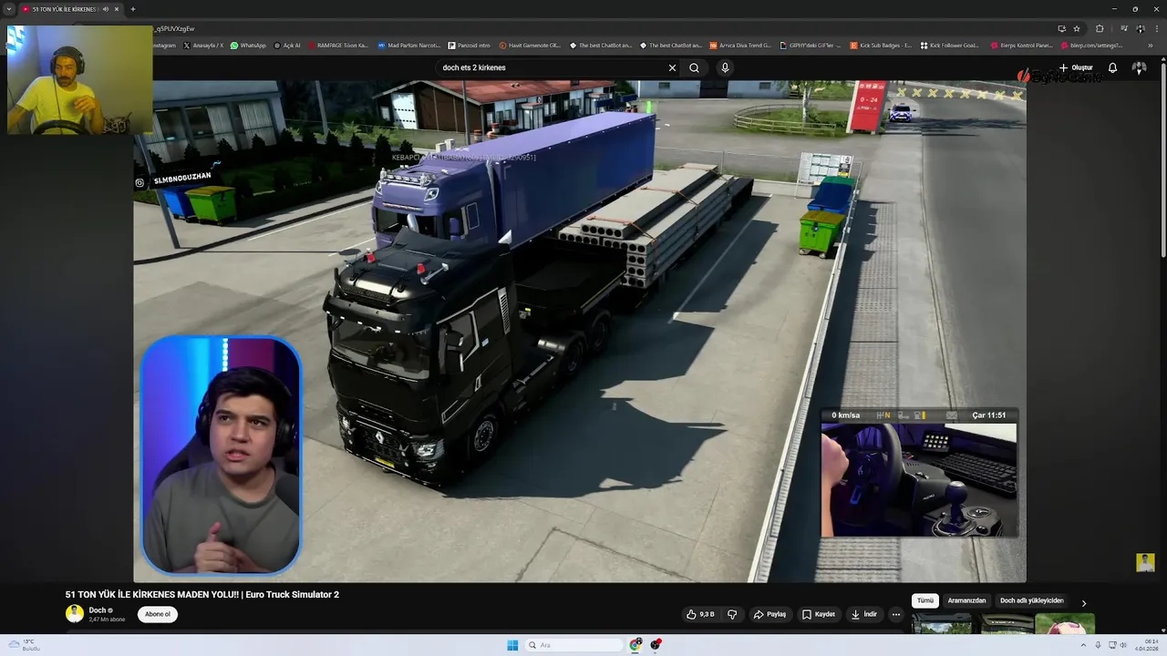The height and width of the screenshot is (656, 1167).
Task: Click the video player to pause playback
Action: pos(580,332)
